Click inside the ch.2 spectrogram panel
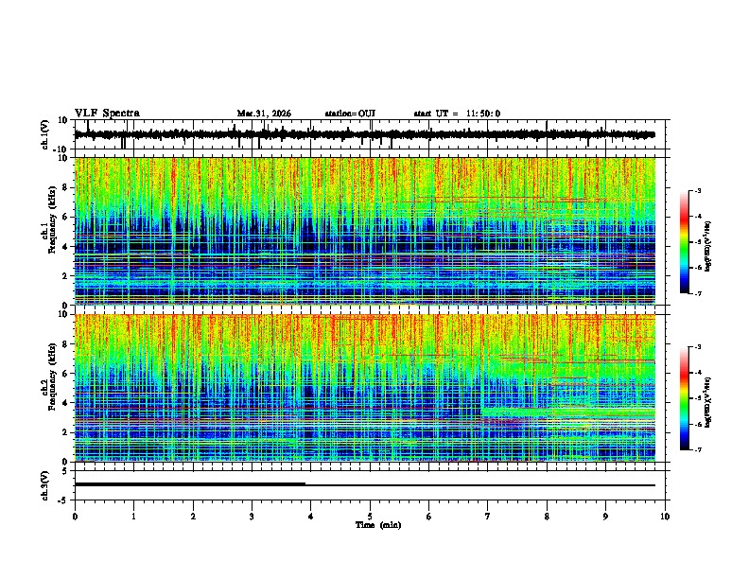749x579 pixels. coord(364,388)
